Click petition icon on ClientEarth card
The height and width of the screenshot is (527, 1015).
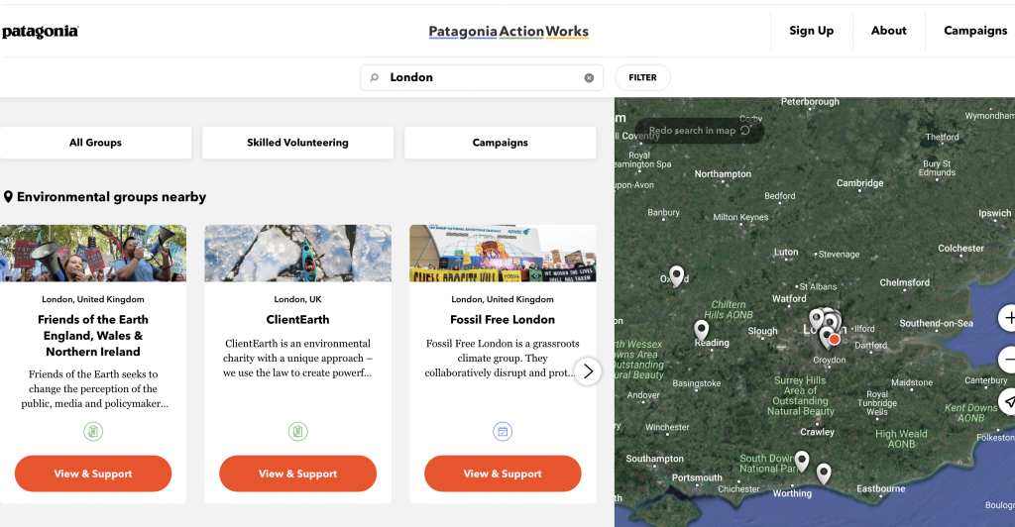[297, 431]
